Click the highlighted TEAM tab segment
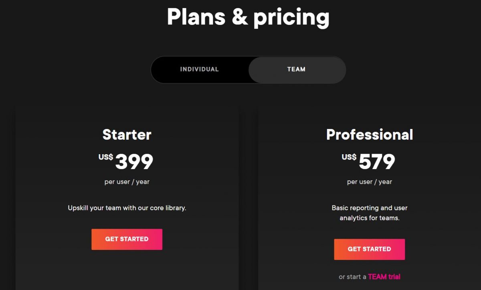 pos(296,69)
